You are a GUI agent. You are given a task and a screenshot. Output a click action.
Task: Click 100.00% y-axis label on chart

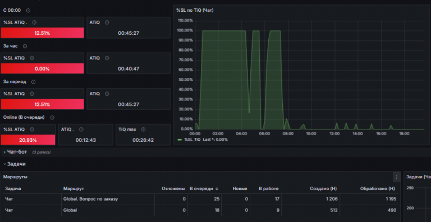tap(186, 30)
